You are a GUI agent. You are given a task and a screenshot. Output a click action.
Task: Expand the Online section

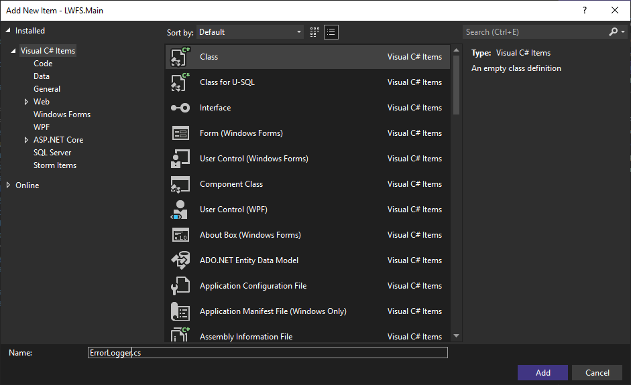point(8,185)
